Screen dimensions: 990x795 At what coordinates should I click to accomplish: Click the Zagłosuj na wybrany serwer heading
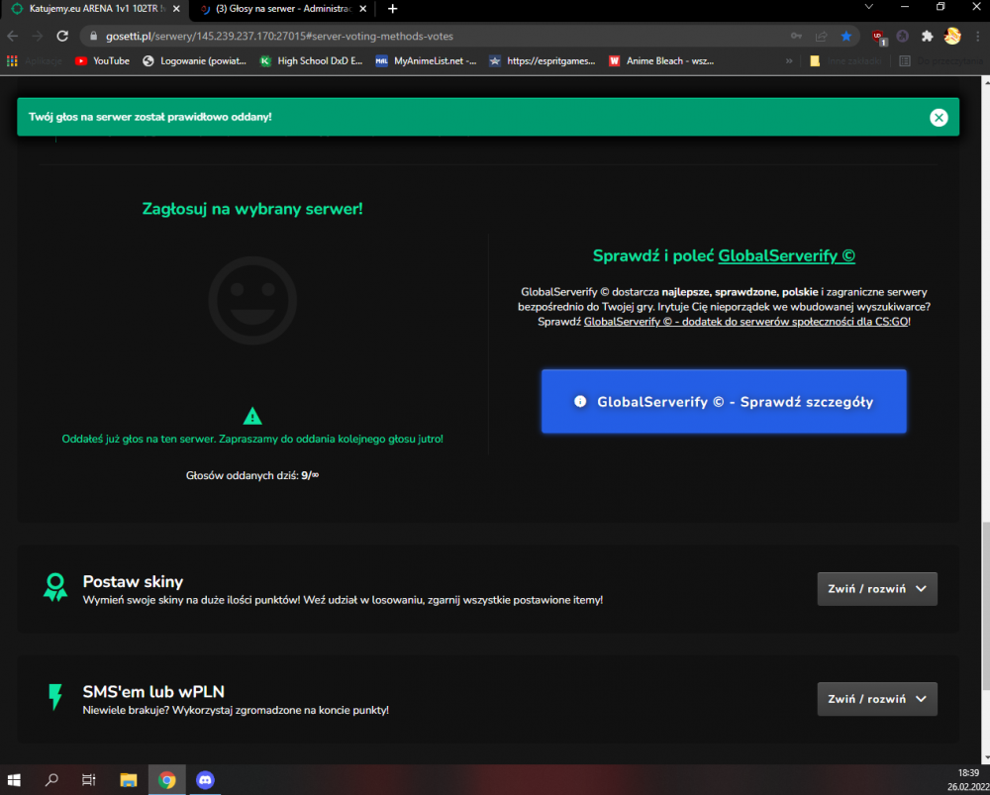coord(252,208)
